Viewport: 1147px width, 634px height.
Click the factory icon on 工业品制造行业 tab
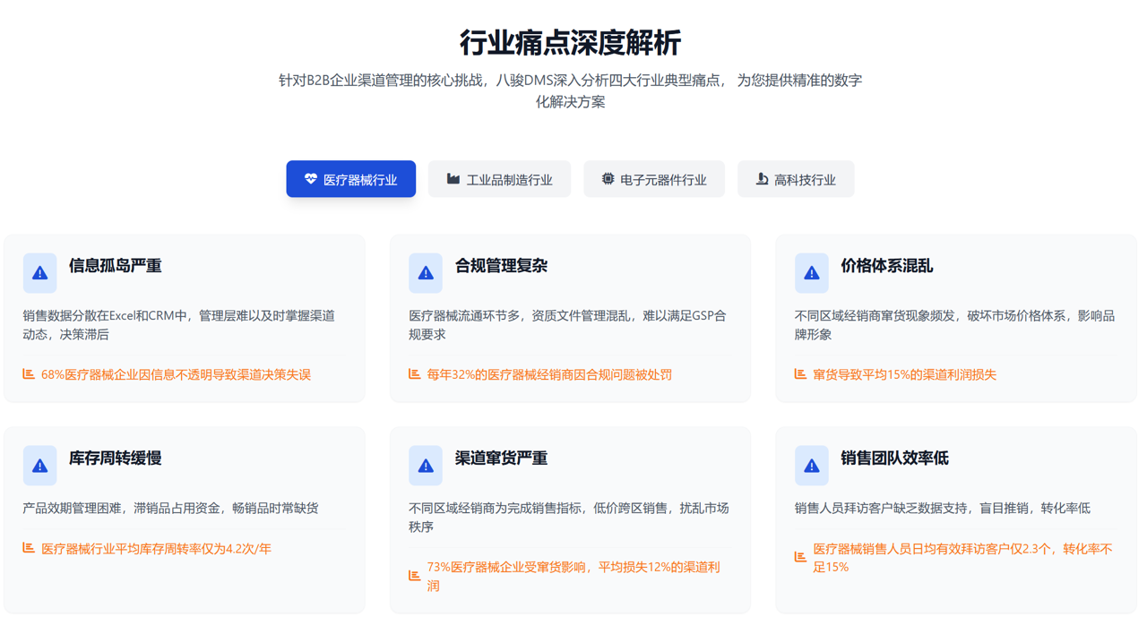point(452,178)
